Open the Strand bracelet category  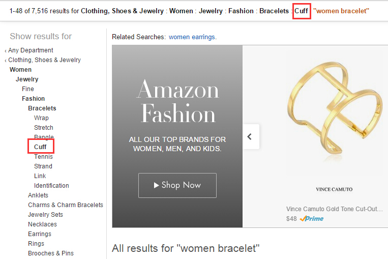[43, 166]
